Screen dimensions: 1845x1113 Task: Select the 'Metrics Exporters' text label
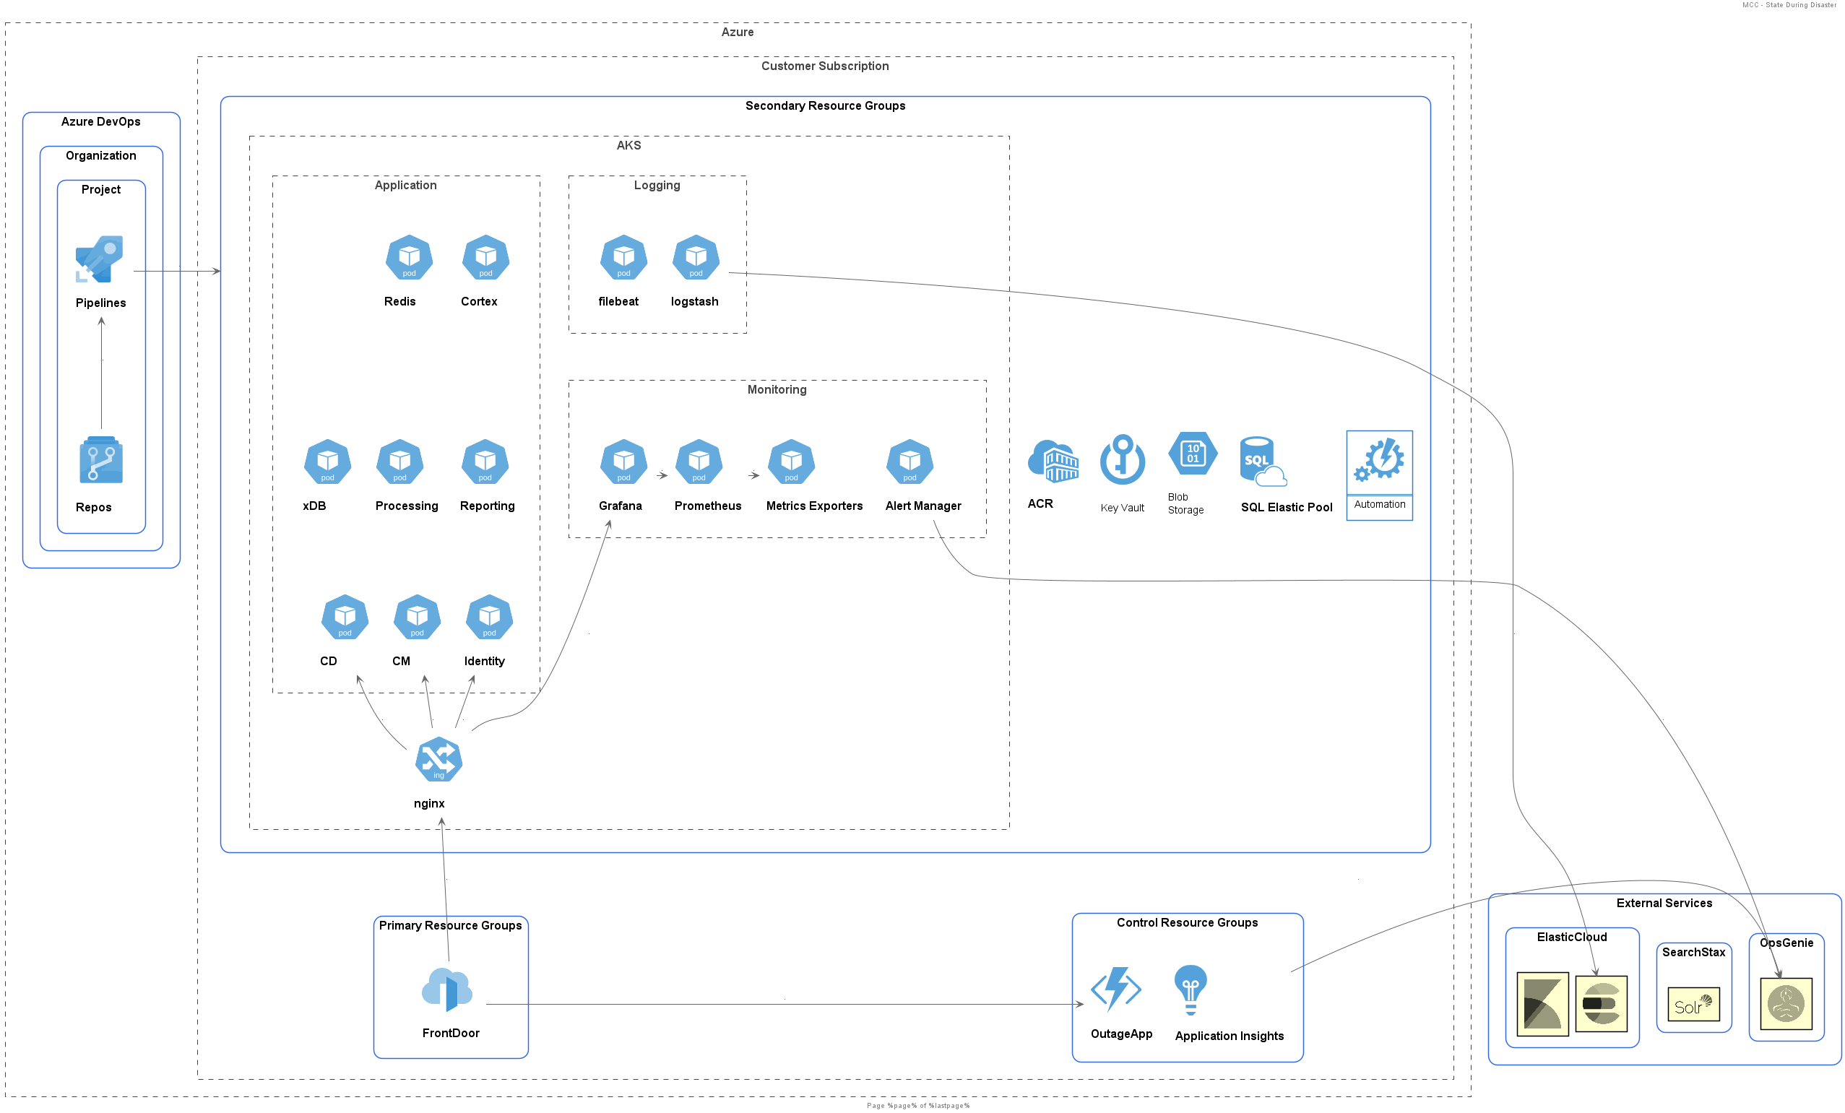[x=815, y=506]
